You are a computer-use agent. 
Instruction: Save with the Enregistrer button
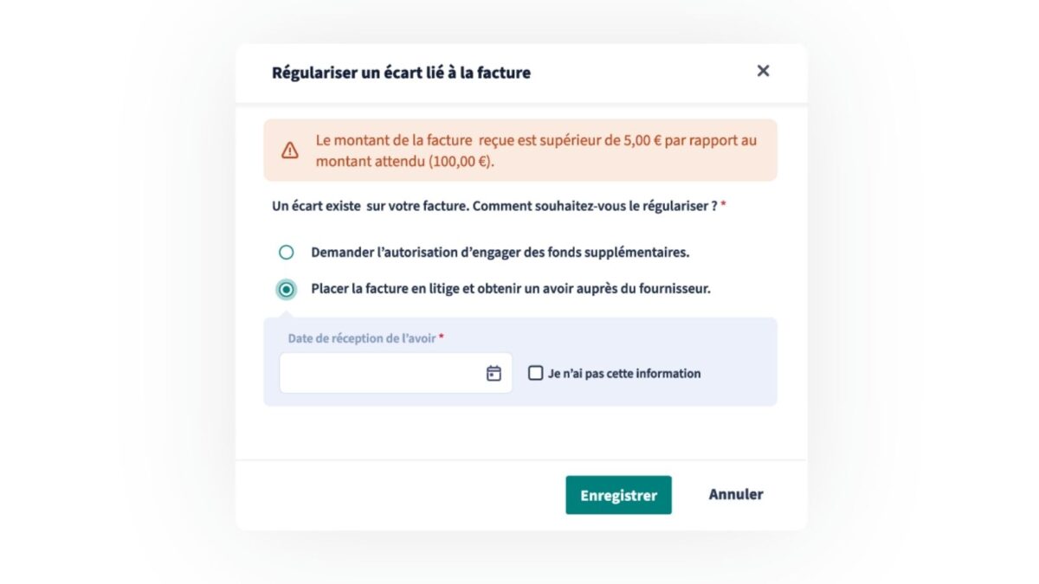click(618, 495)
